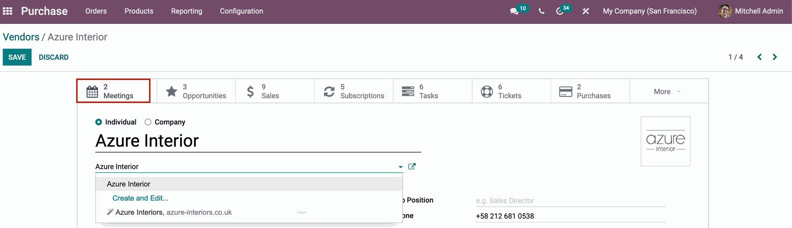Viewport: 792px width, 228px height.
Task: Click the Opportunities star icon
Action: (172, 91)
